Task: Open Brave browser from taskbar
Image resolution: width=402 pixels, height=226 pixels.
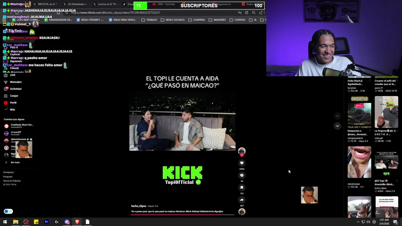Action: 77,222
